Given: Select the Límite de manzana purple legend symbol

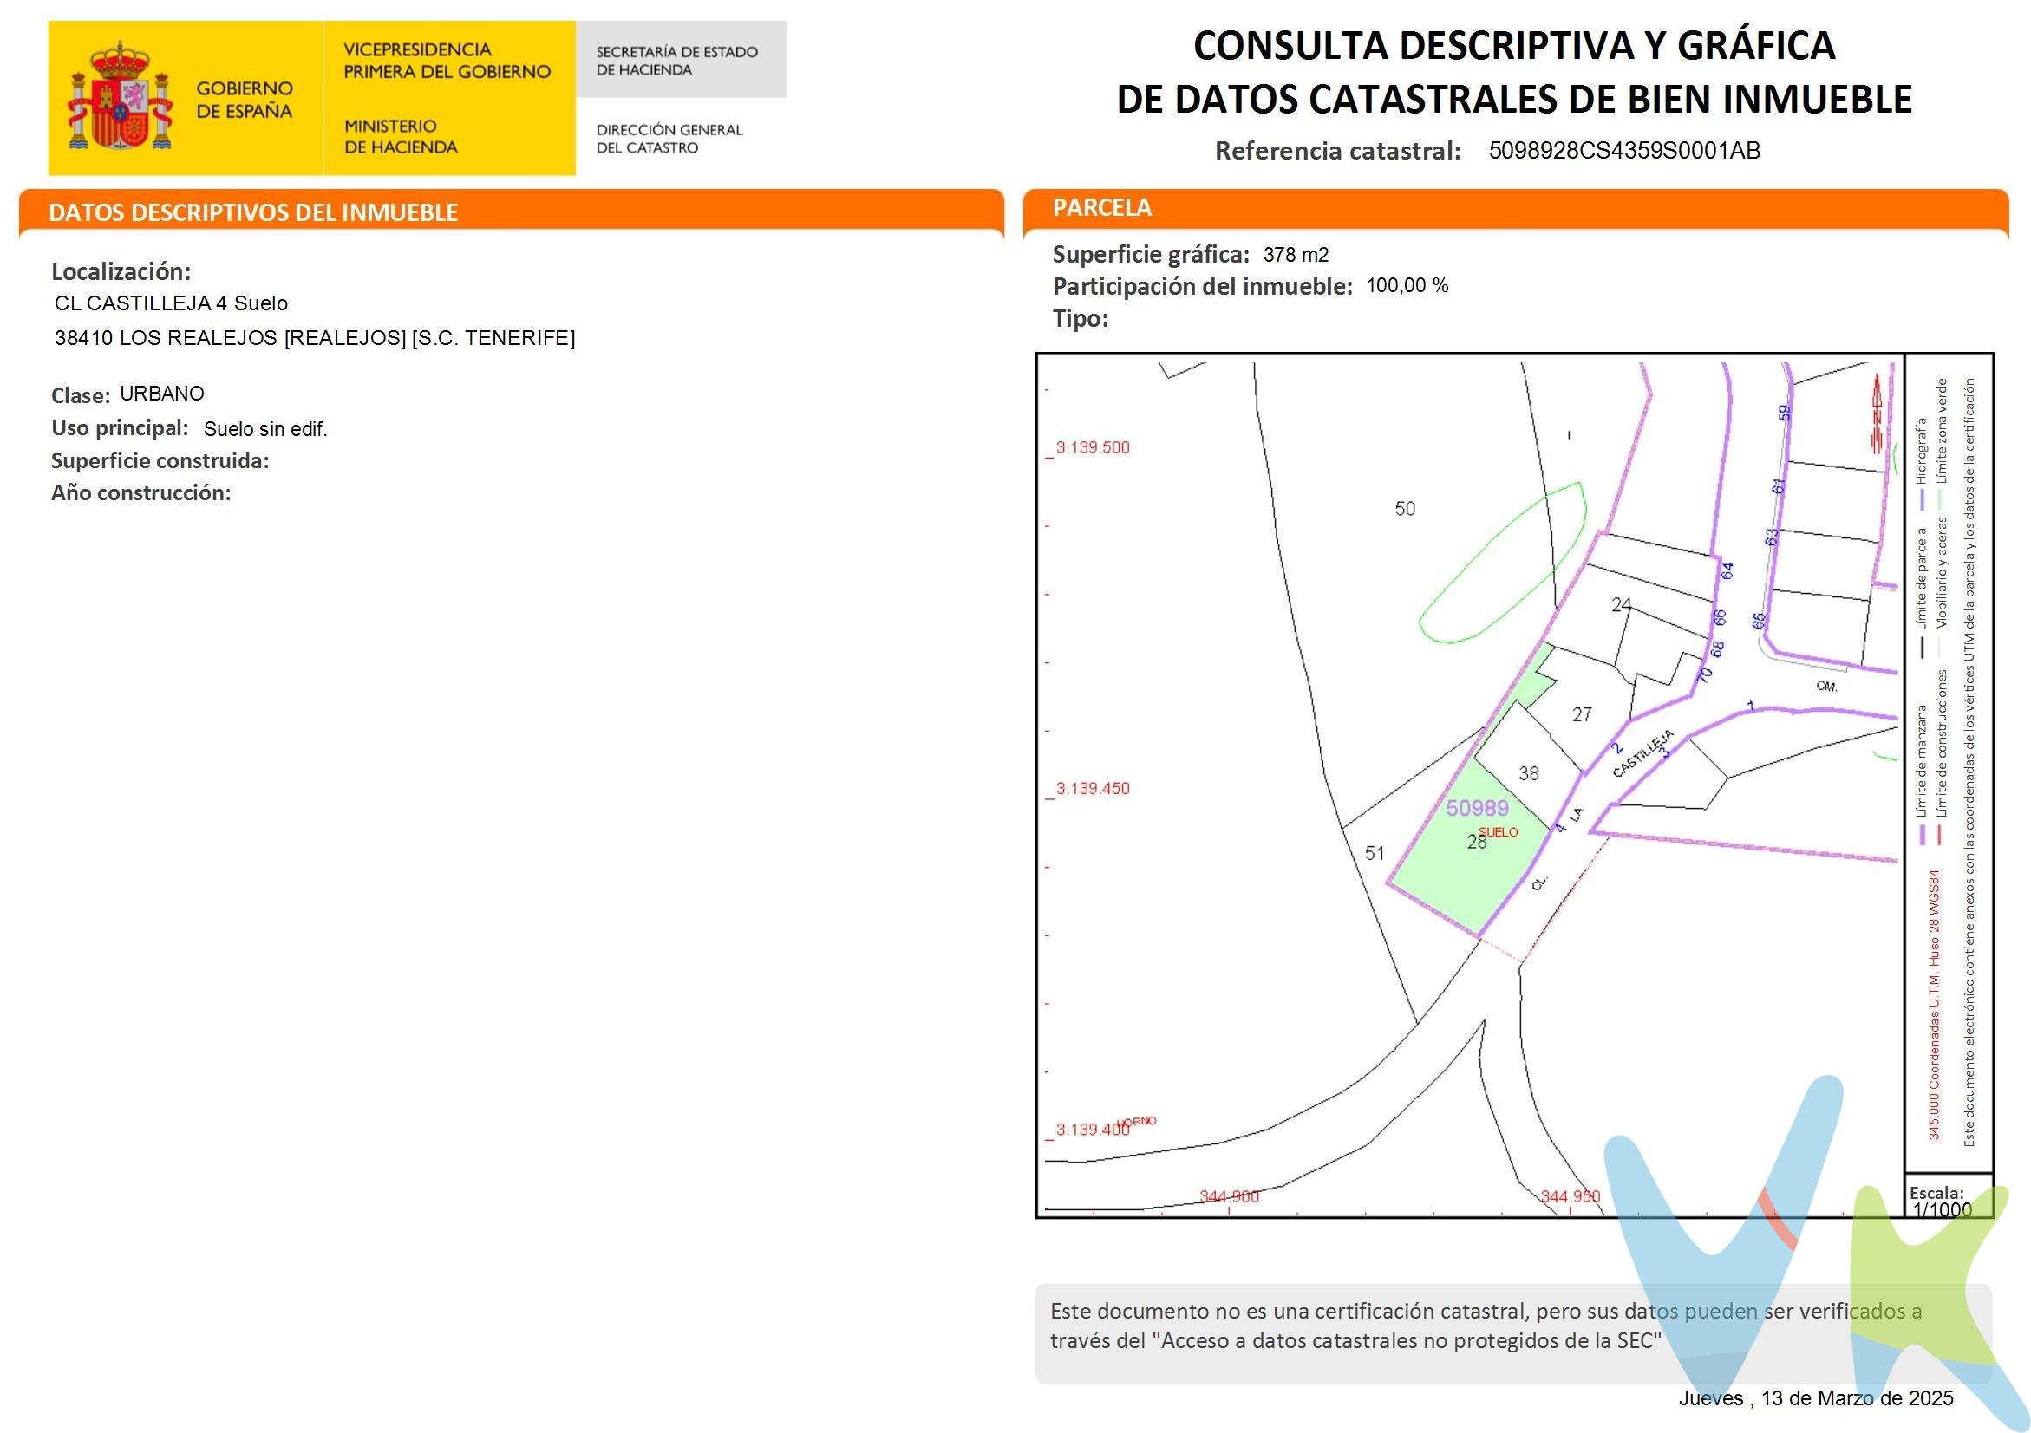Looking at the screenshot, I should click(1923, 835).
